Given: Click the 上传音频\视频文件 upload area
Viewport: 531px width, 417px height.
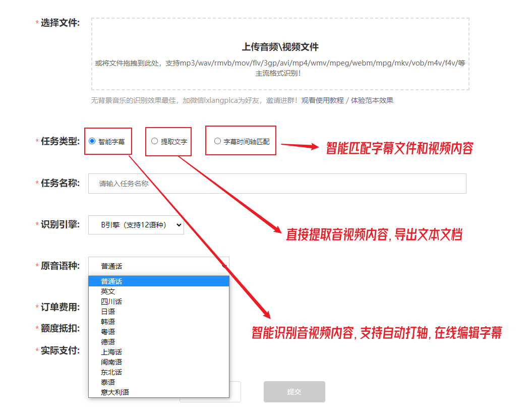Looking at the screenshot, I should (280, 54).
